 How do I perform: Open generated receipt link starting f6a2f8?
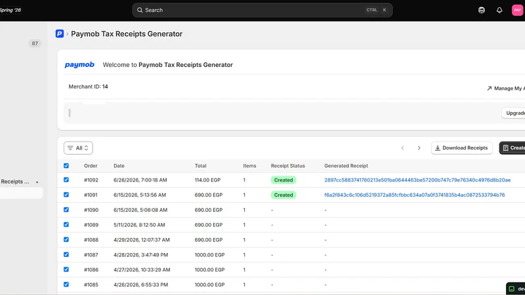415,195
